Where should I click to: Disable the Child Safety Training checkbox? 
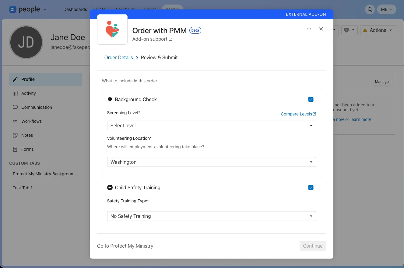[x=311, y=187]
